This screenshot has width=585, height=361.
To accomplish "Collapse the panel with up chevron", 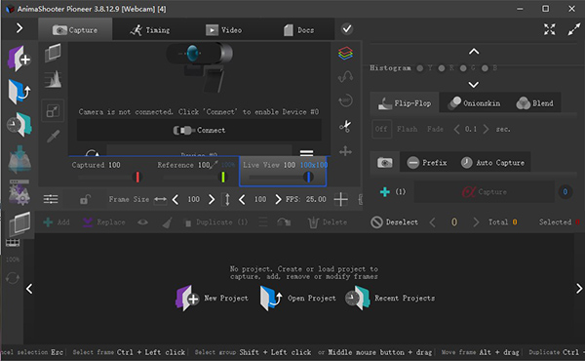I will 474,52.
